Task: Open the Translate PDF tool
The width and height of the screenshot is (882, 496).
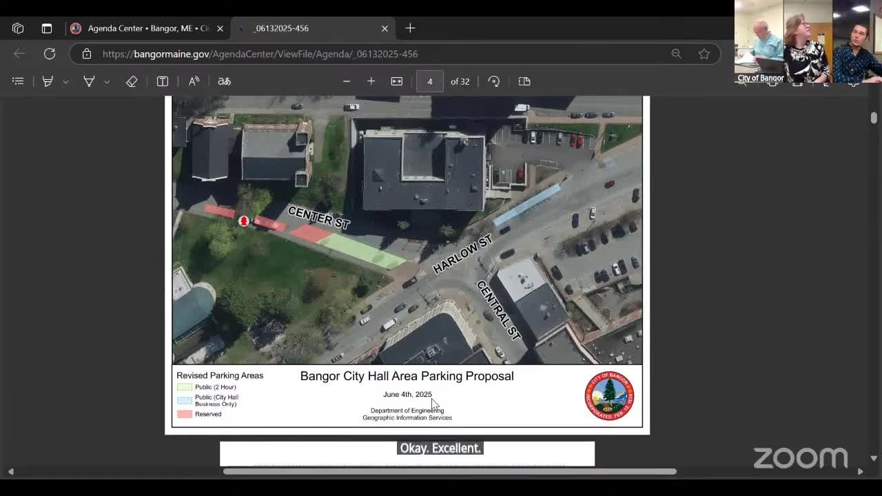Action: (x=224, y=81)
